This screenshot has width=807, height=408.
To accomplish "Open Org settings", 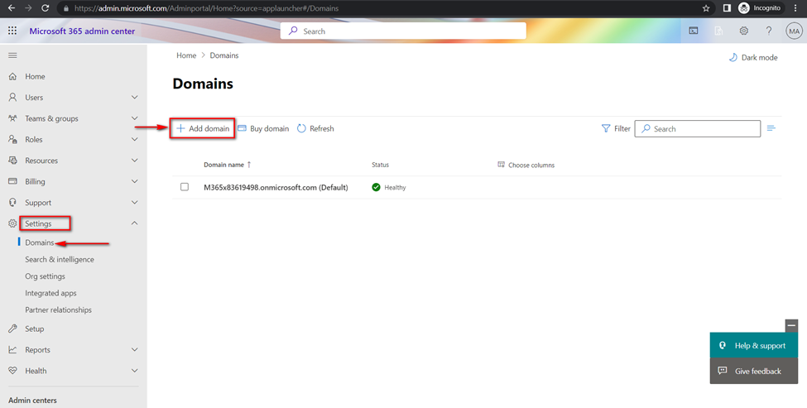I will 46,276.
